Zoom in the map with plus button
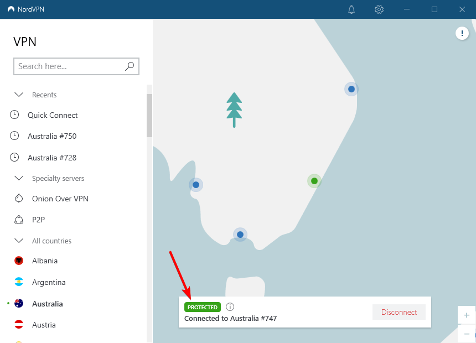The image size is (476, 343). coord(467,315)
